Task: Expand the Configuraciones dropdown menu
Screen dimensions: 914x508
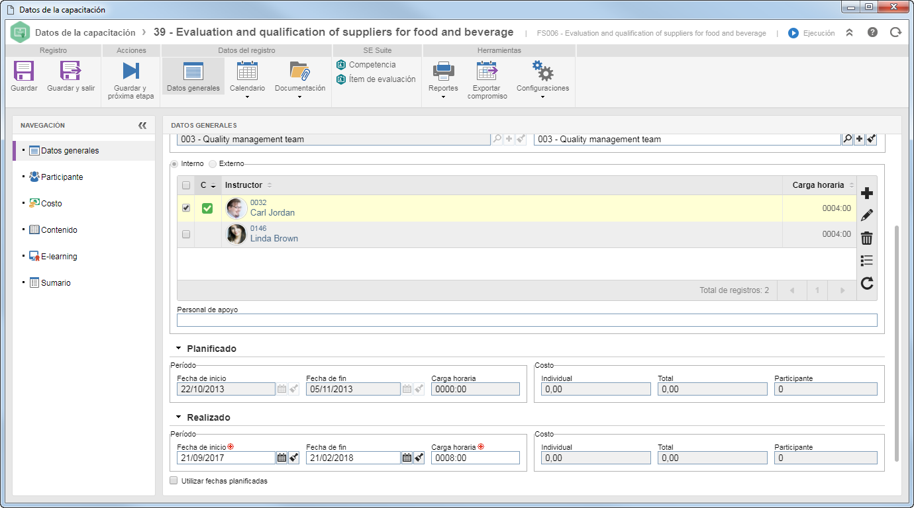Action: 542,80
